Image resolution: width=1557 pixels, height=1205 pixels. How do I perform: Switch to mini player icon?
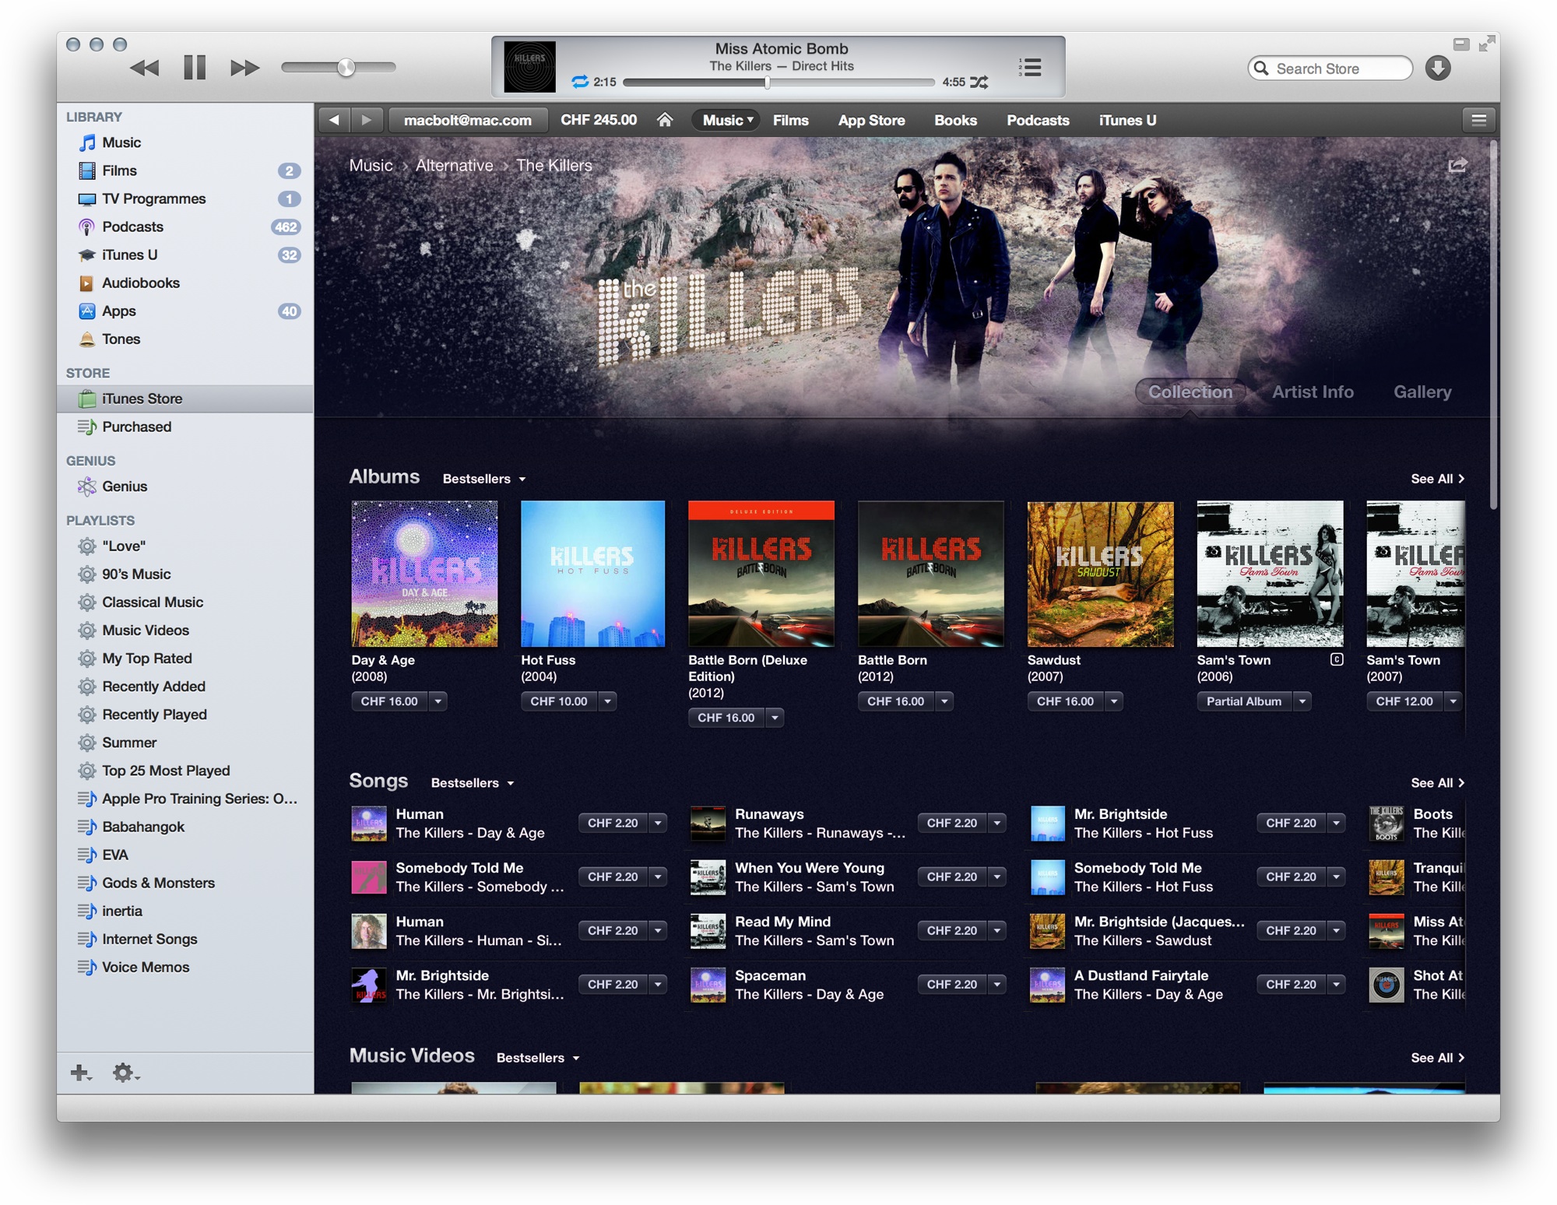(1461, 44)
